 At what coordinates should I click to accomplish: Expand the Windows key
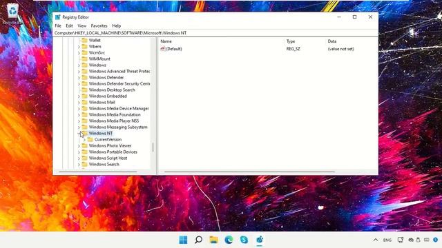pos(79,65)
